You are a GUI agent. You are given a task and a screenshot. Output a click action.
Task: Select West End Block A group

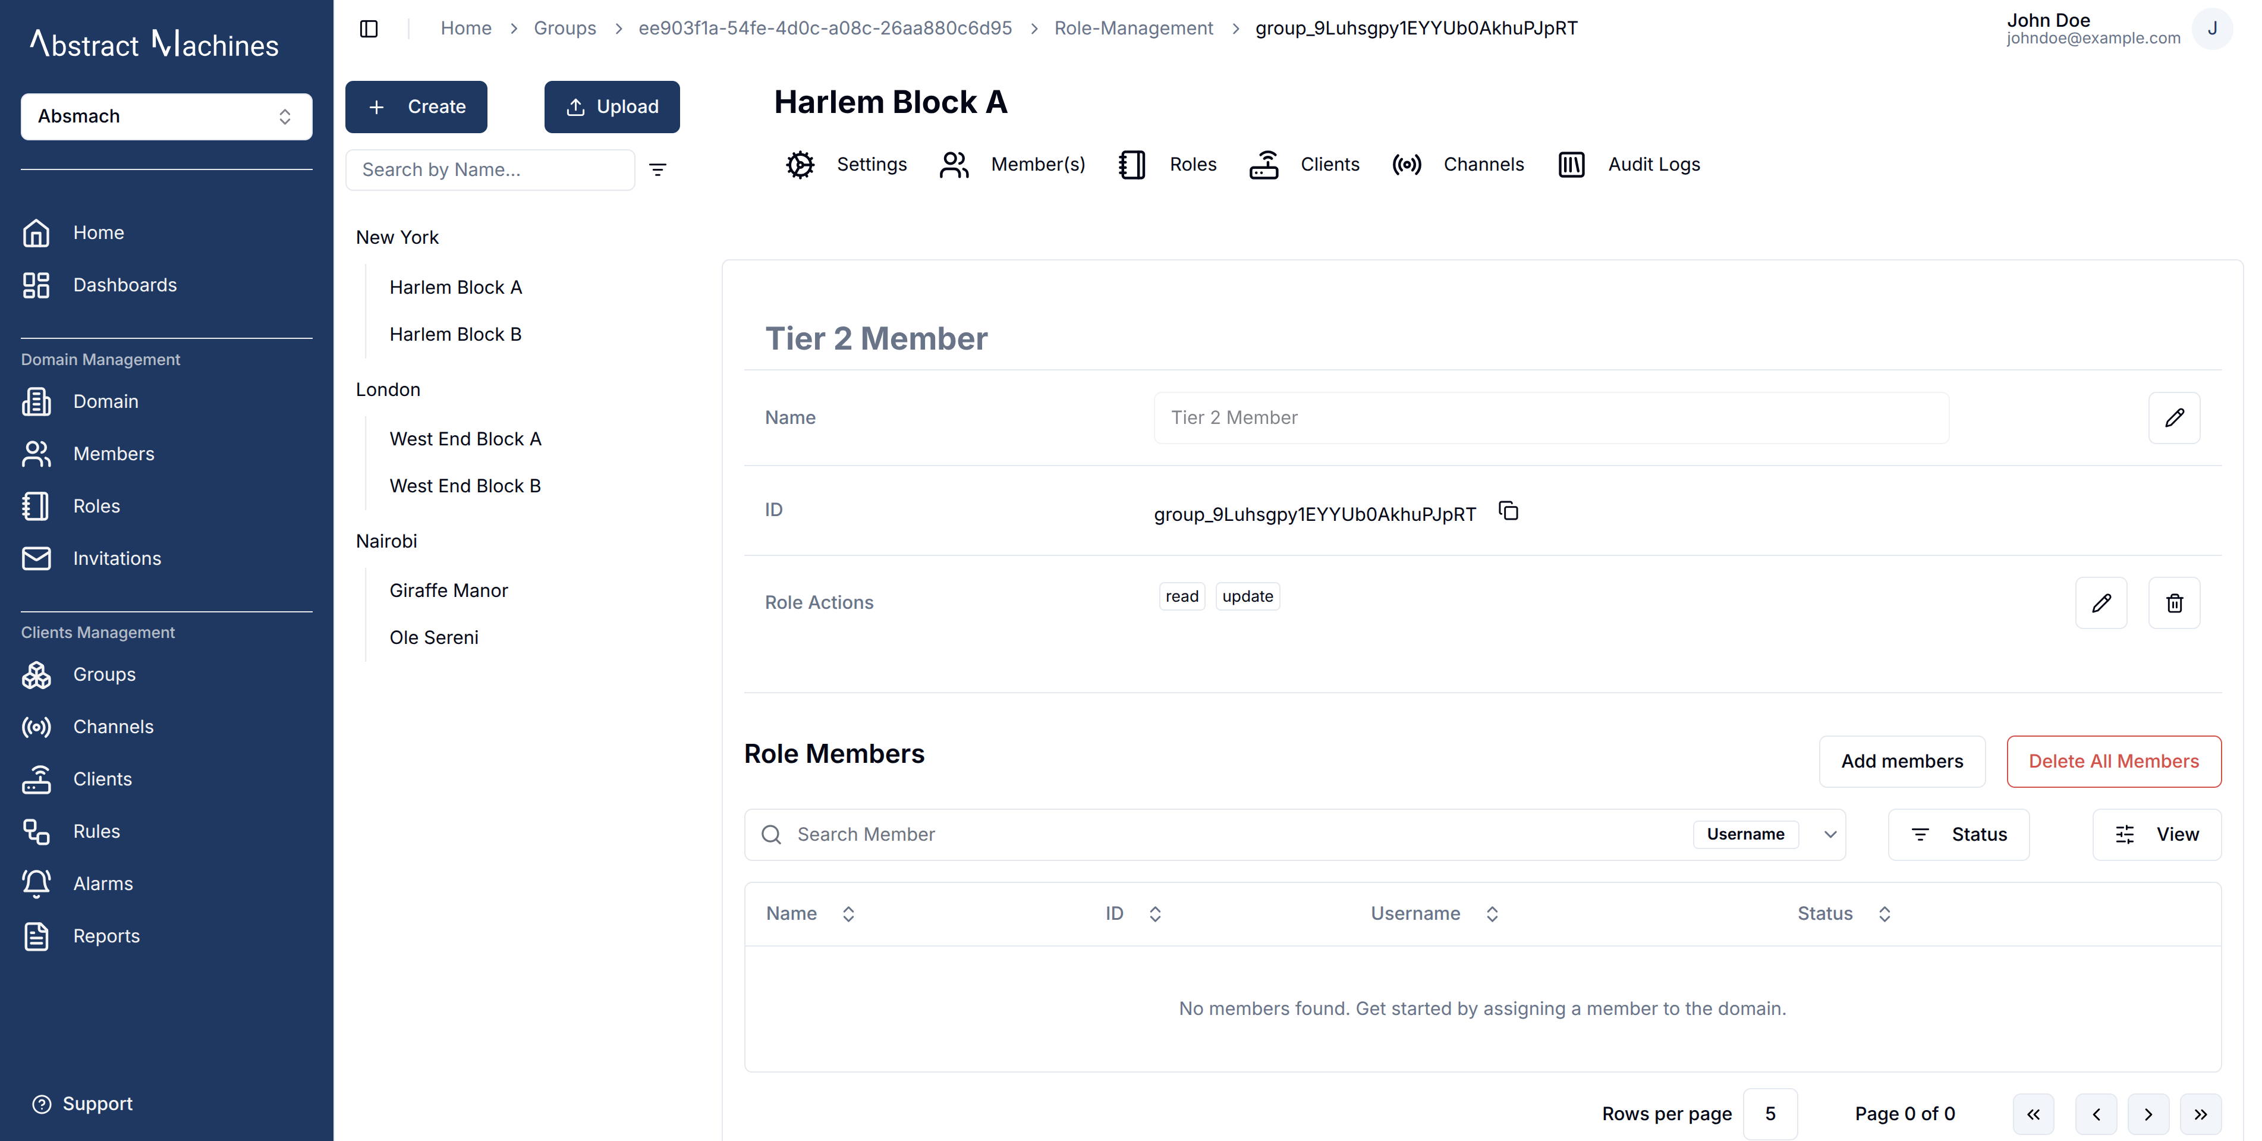click(465, 439)
